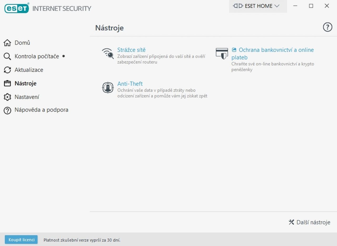Click the Anti-Theft target icon

pyautogui.click(x=108, y=88)
